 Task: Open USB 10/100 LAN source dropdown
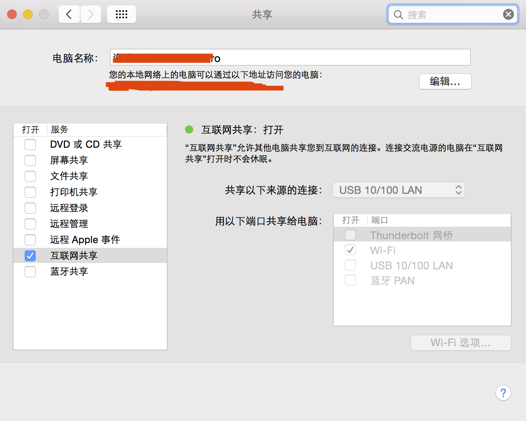click(399, 190)
